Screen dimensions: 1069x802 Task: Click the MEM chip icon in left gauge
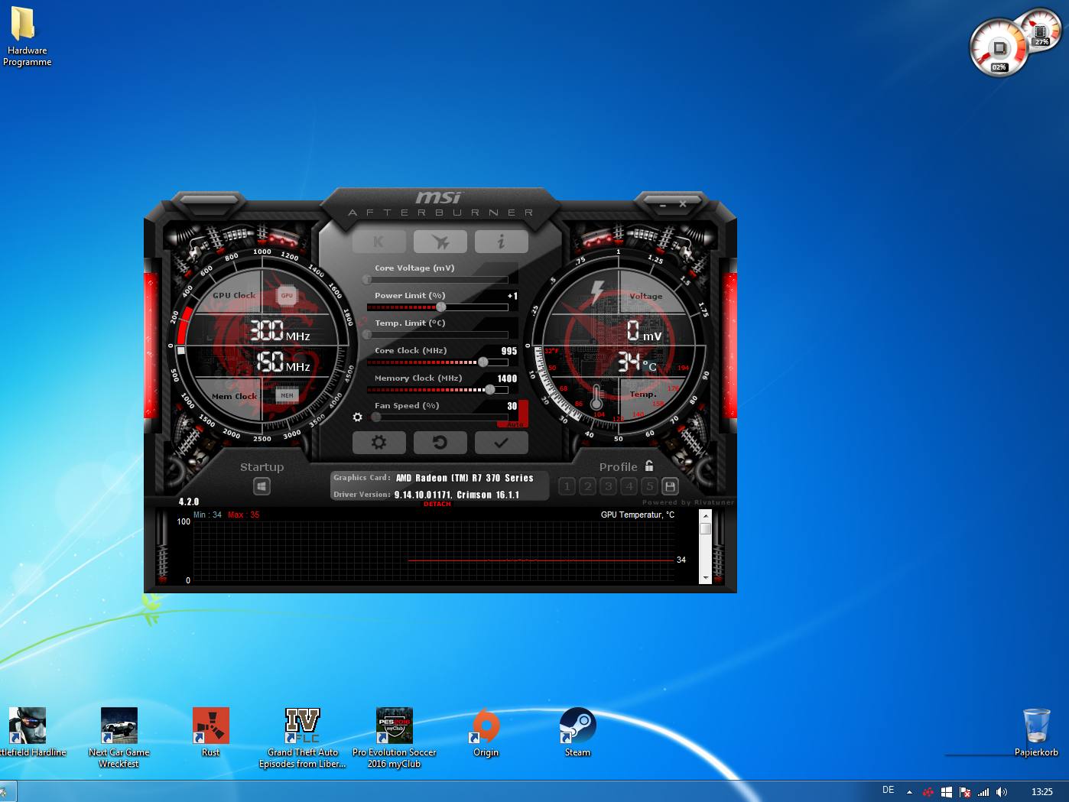287,395
